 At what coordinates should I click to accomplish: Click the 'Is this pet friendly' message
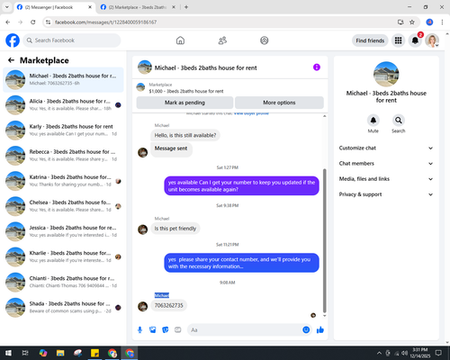(x=175, y=229)
